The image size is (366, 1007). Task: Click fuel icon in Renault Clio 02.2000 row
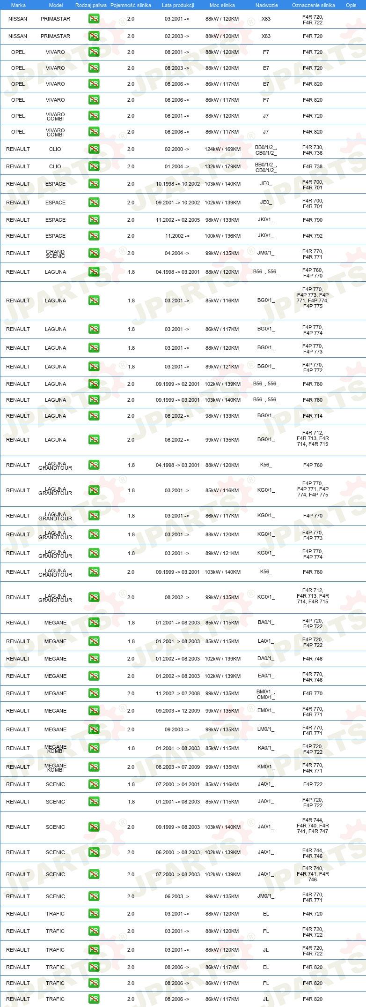94,149
